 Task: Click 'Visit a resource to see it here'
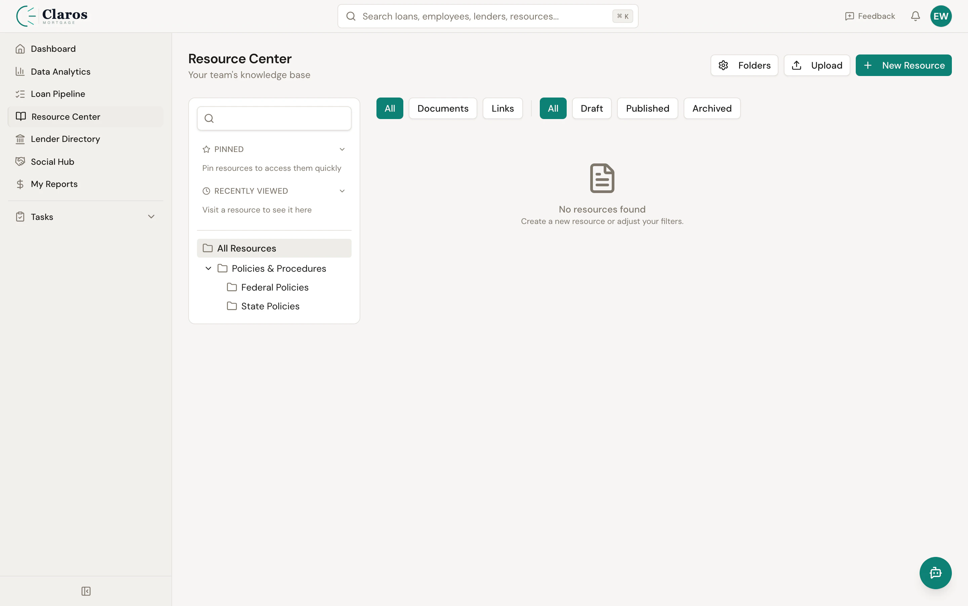pos(257,210)
